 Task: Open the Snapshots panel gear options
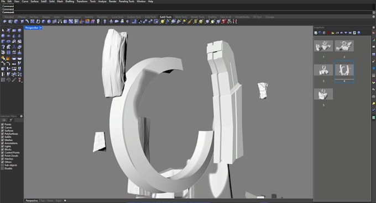[373, 28]
